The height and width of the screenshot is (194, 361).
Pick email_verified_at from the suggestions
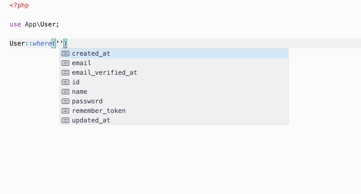pos(174,73)
